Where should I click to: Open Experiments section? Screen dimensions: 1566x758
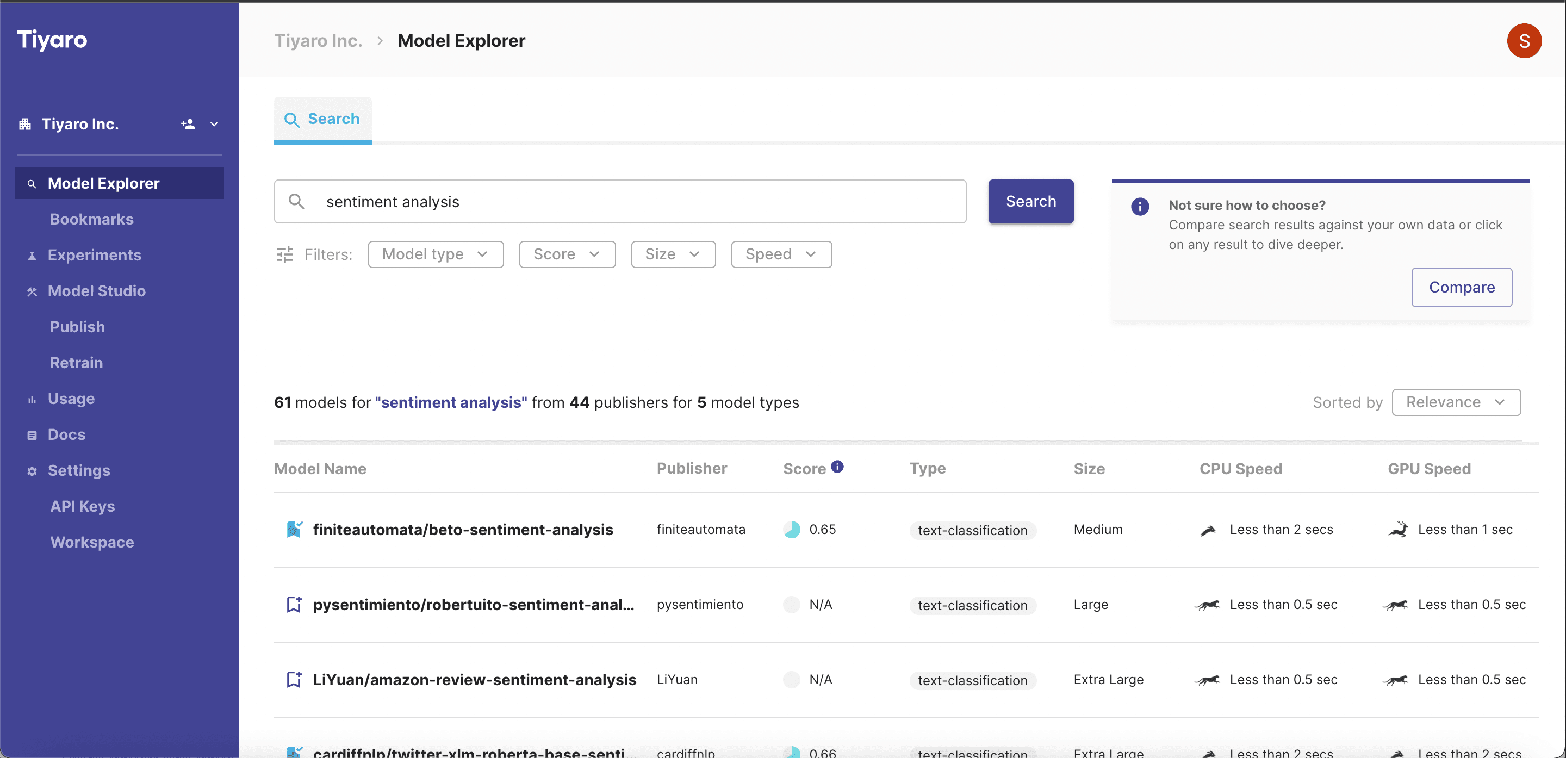(x=94, y=256)
